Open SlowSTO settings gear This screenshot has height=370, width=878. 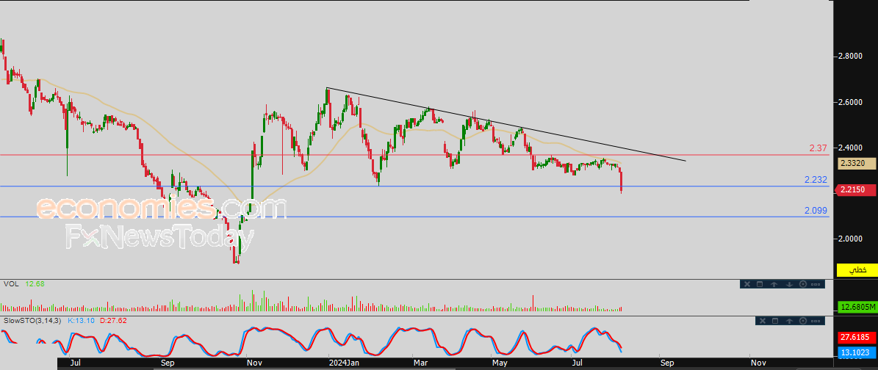point(803,321)
